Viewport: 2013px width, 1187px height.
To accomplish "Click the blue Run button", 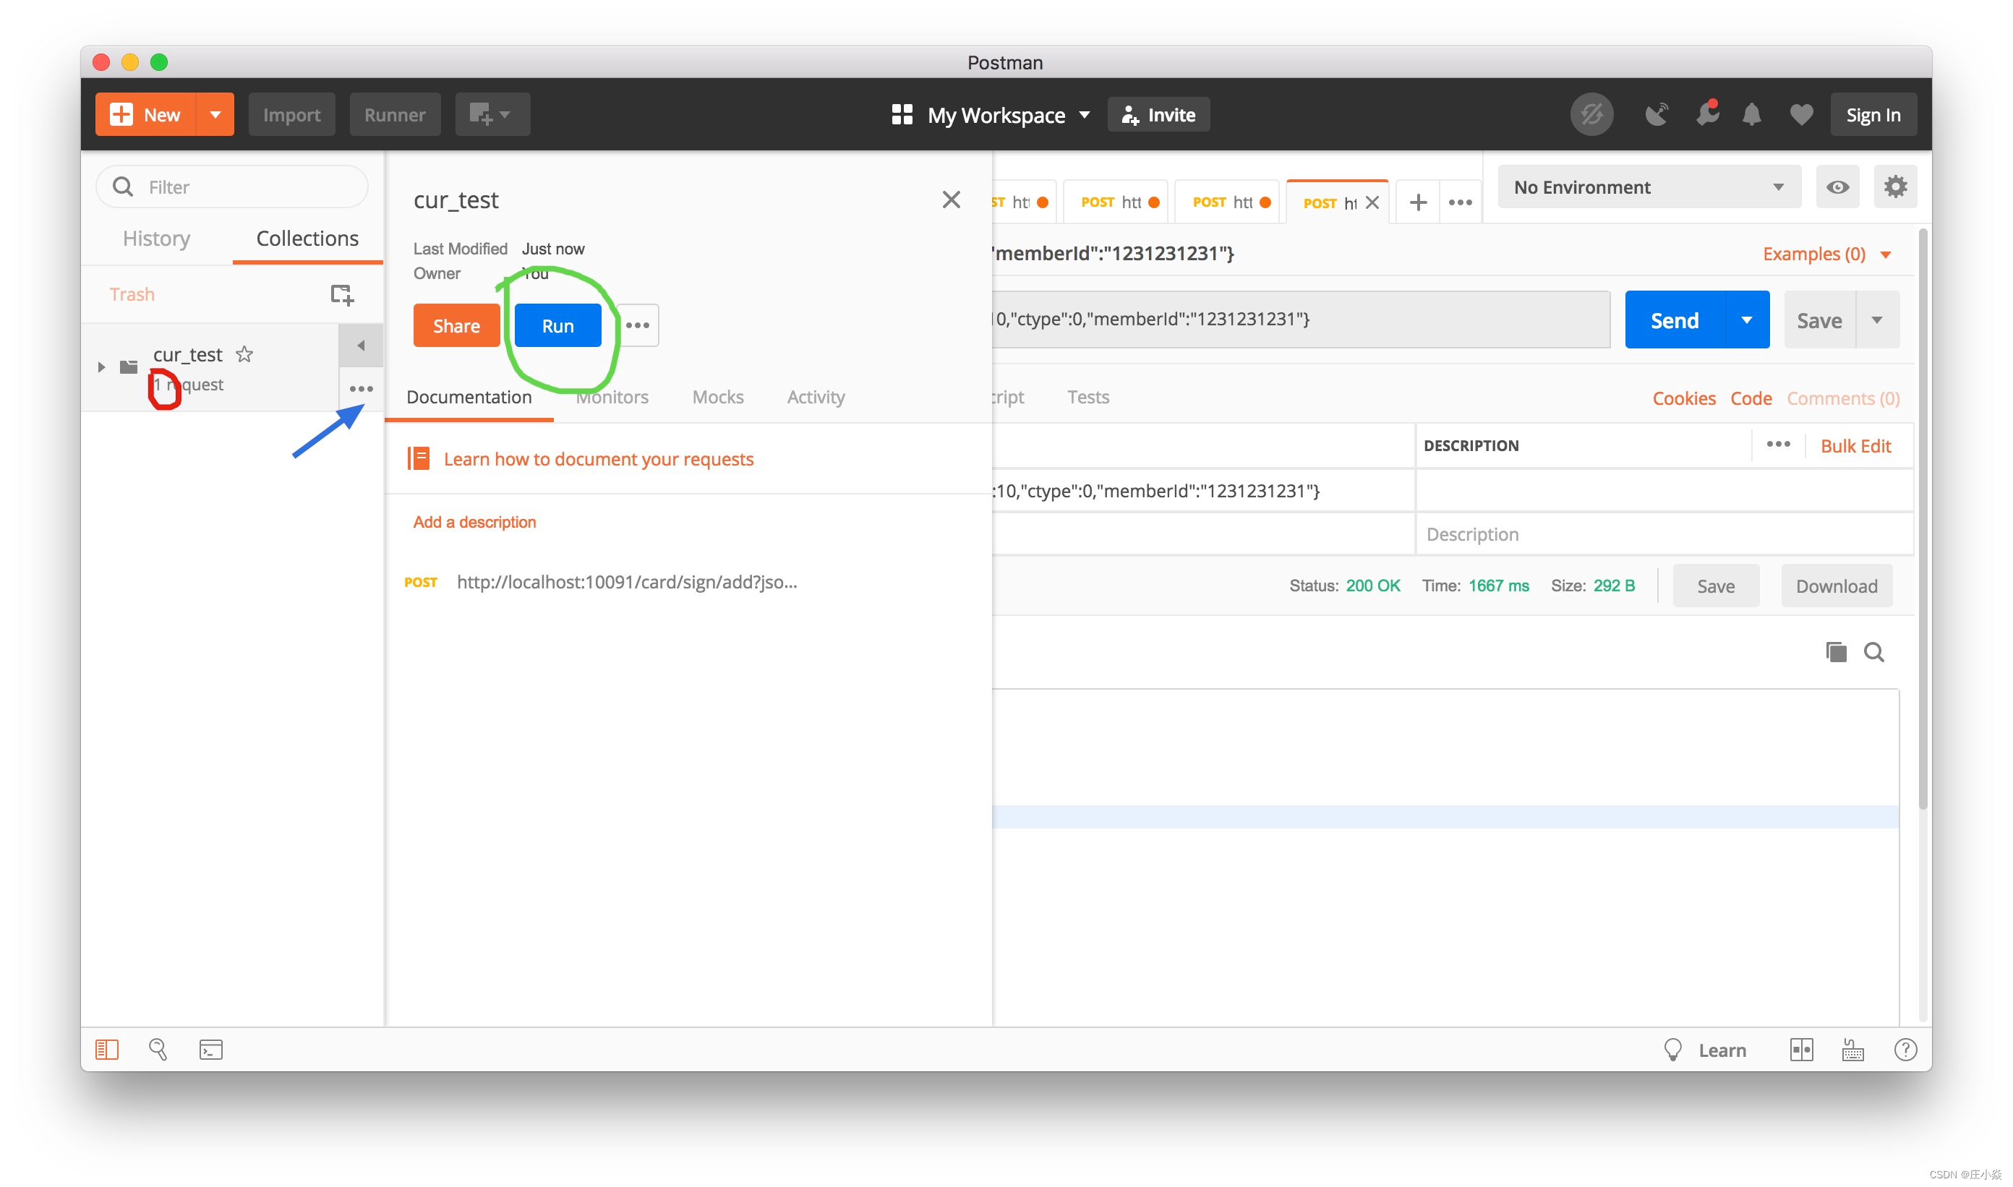I will 557,325.
